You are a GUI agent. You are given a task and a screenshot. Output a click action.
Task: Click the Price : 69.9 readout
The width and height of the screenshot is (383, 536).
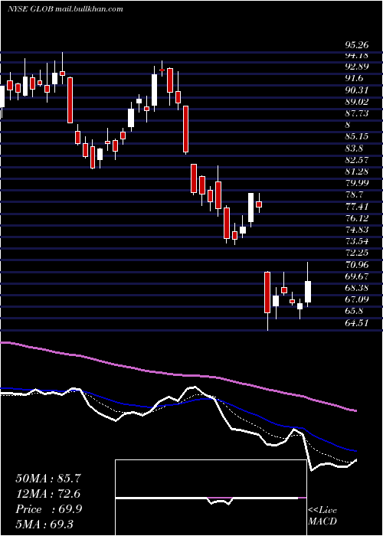pos(48,509)
